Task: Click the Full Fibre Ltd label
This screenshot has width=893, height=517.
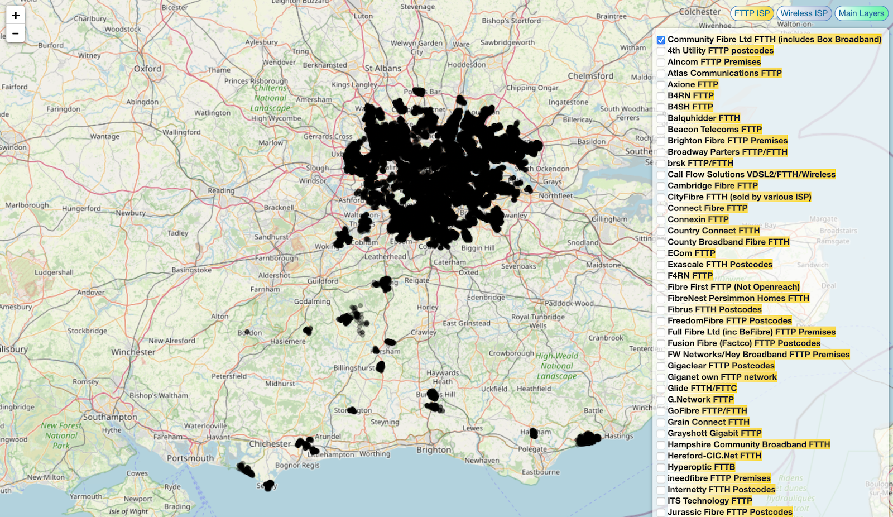Action: pyautogui.click(x=751, y=332)
